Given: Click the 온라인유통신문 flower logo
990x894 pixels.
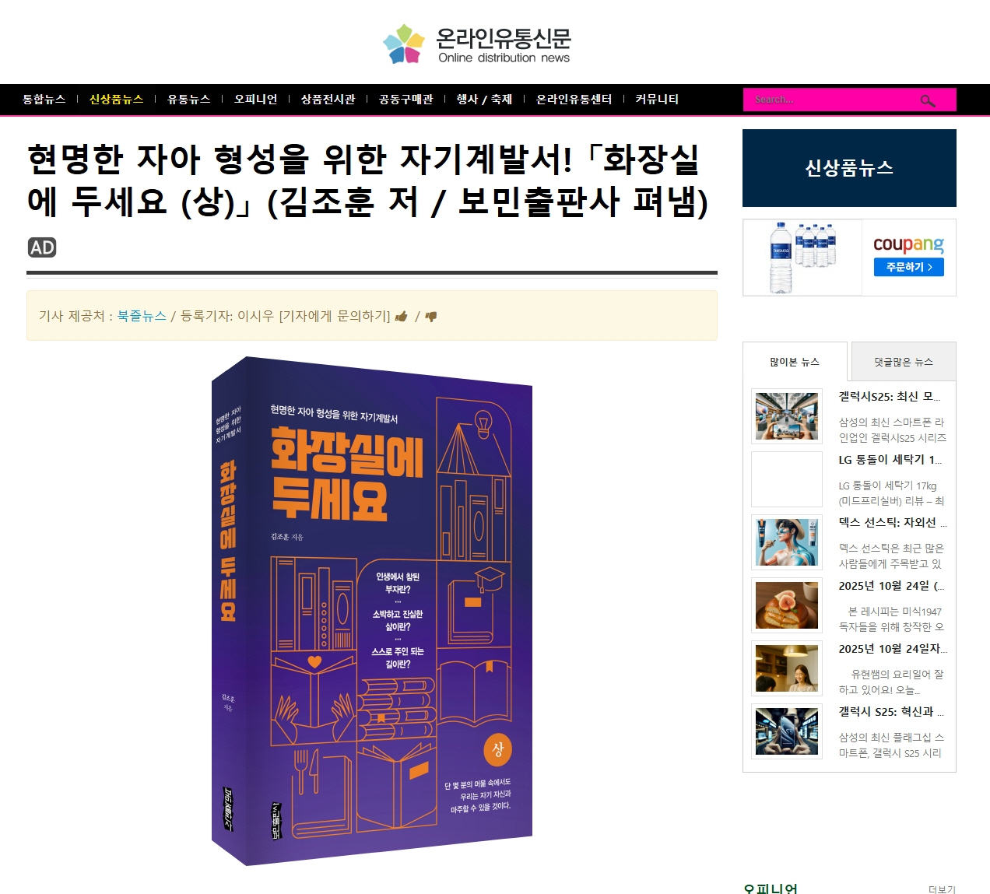Looking at the screenshot, I should click(x=404, y=44).
